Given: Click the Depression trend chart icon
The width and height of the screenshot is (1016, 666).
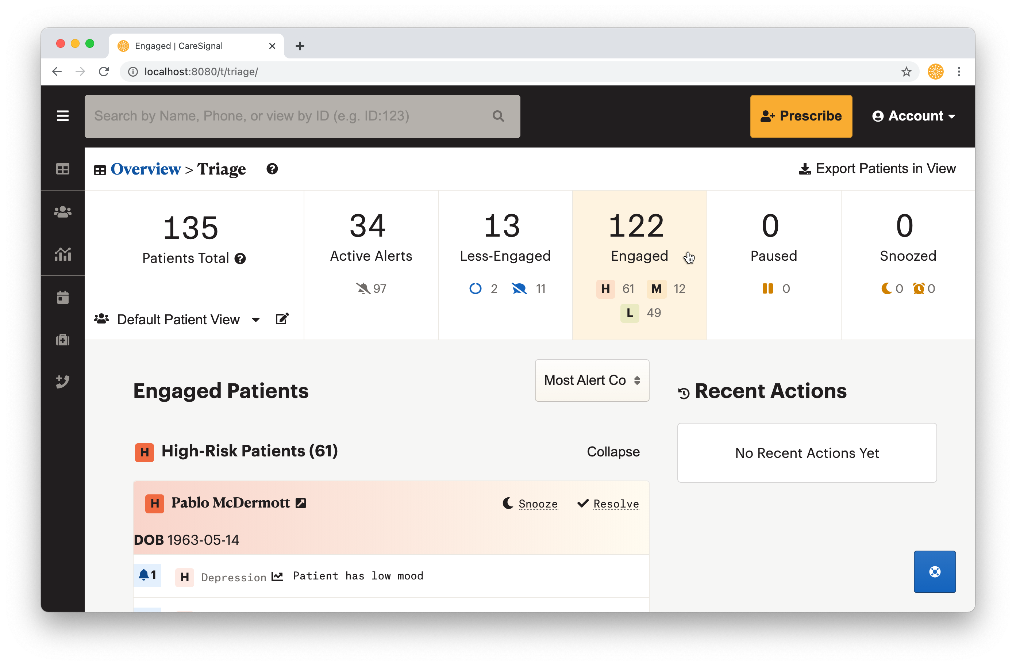Looking at the screenshot, I should coord(277,577).
